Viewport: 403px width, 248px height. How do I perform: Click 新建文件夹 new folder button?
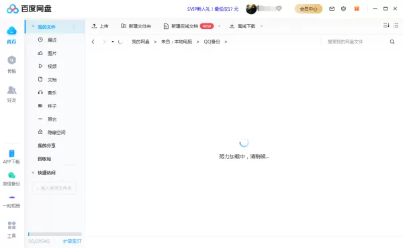click(x=136, y=26)
